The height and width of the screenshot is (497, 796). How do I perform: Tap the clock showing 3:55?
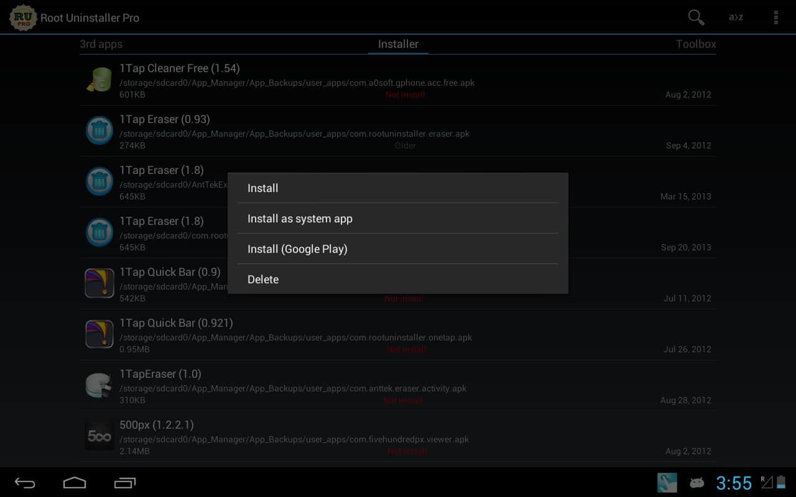tap(734, 483)
